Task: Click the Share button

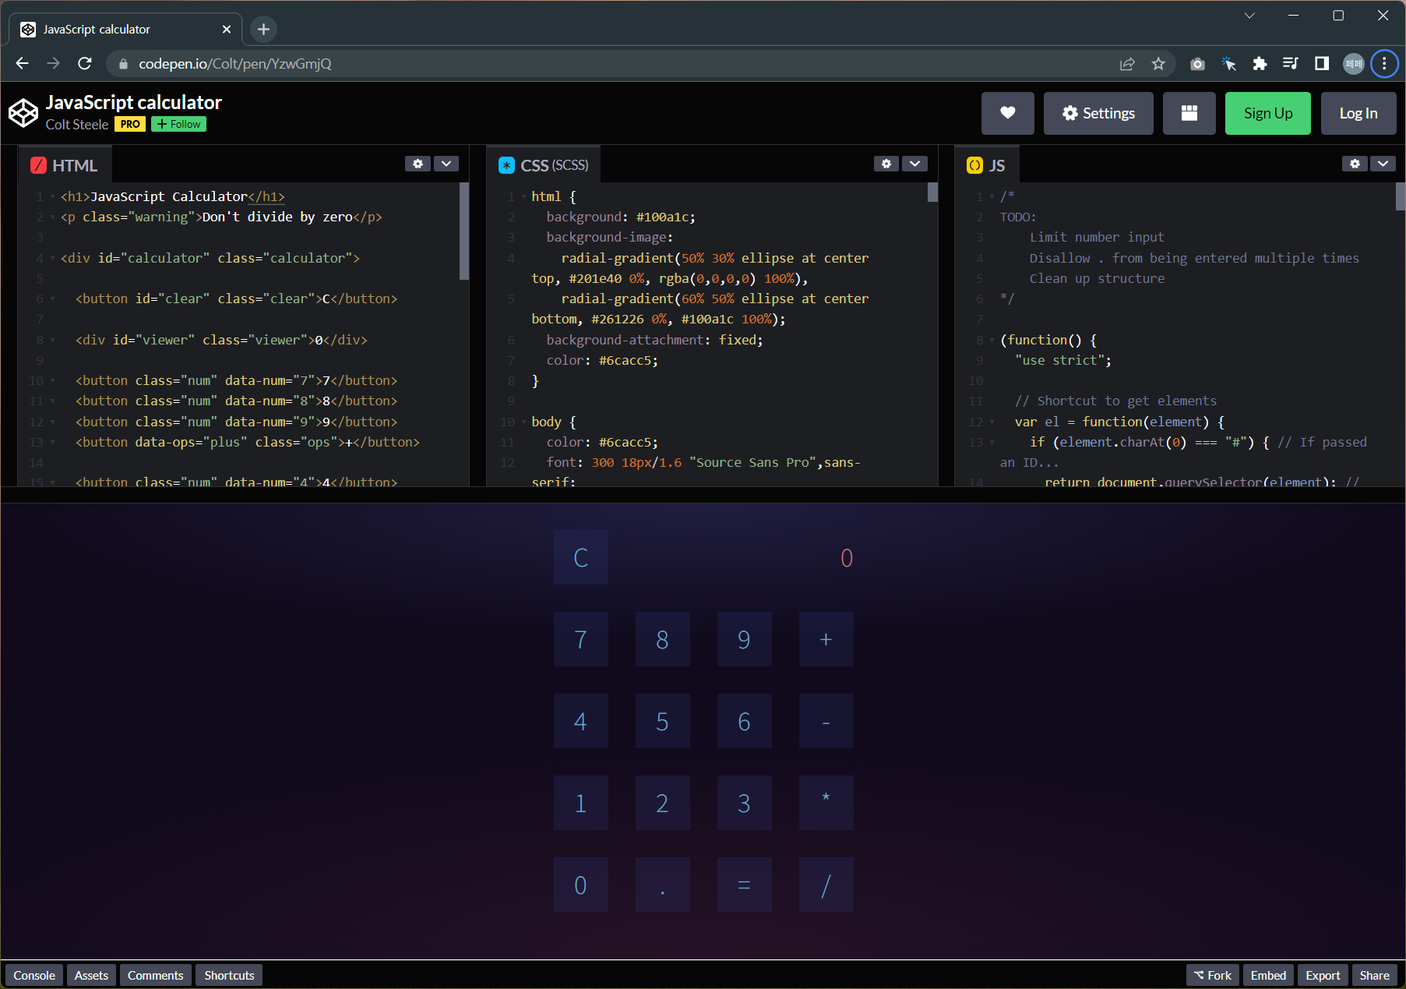Action: (x=1374, y=975)
